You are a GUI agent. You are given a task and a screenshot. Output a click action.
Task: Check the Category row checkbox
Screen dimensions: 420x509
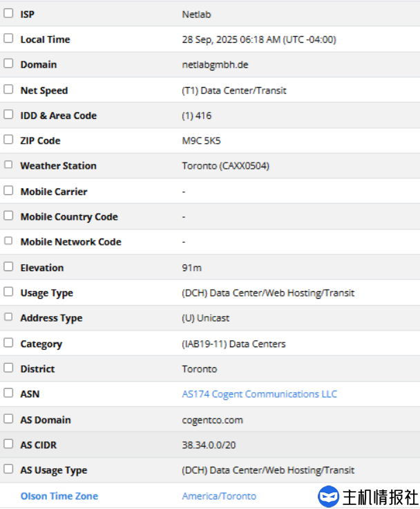click(x=8, y=342)
